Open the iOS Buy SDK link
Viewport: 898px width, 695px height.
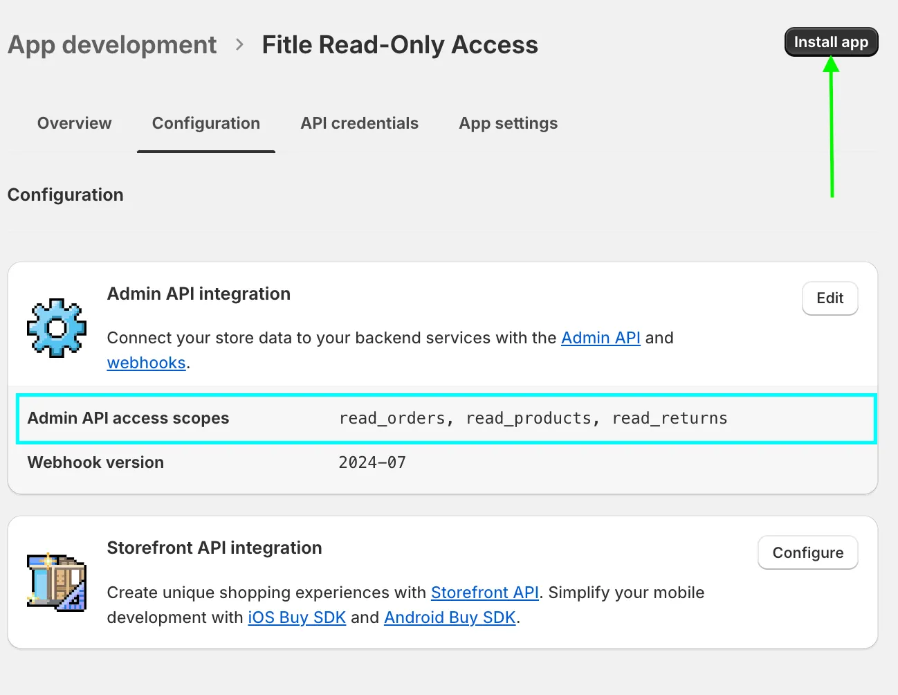[297, 617]
